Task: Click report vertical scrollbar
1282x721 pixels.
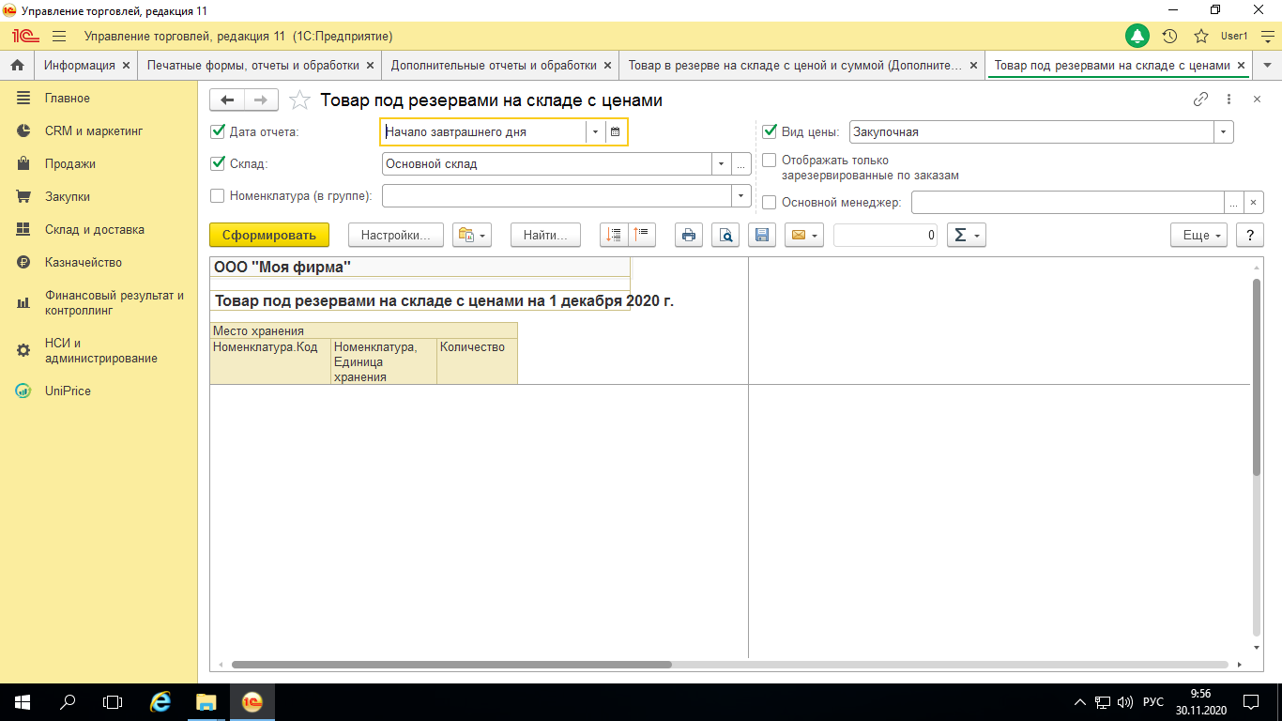Action: pyautogui.click(x=1257, y=376)
